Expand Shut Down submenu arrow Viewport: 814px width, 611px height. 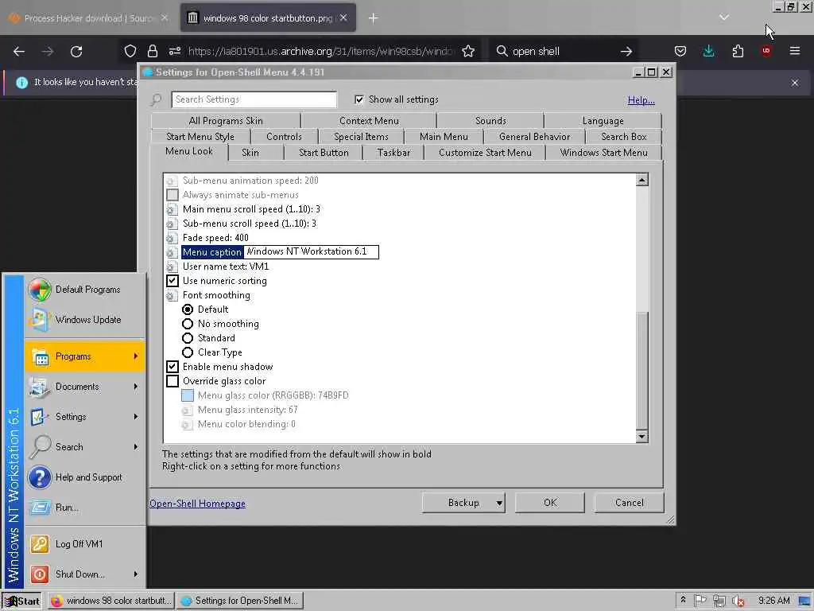(x=136, y=574)
